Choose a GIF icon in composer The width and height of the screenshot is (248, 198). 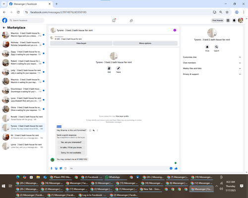65,168
